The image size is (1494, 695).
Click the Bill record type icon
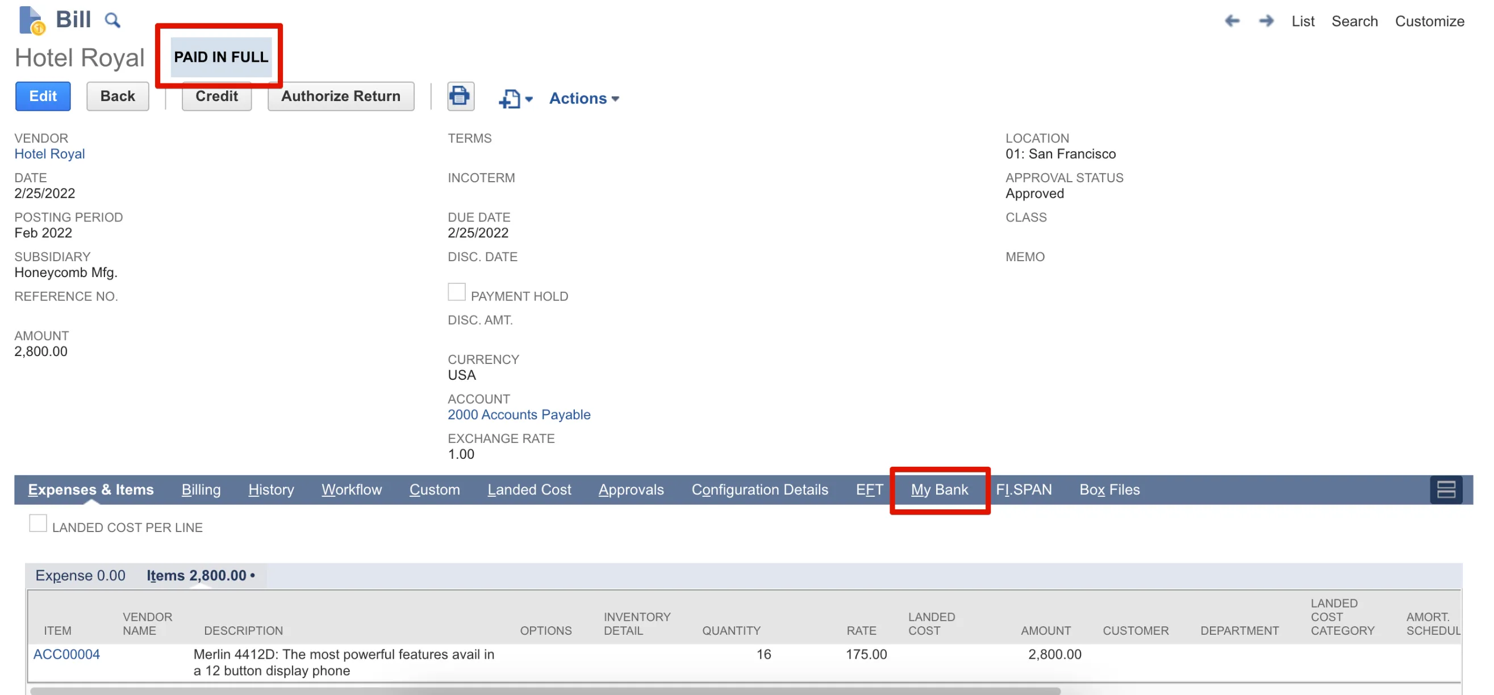point(31,21)
